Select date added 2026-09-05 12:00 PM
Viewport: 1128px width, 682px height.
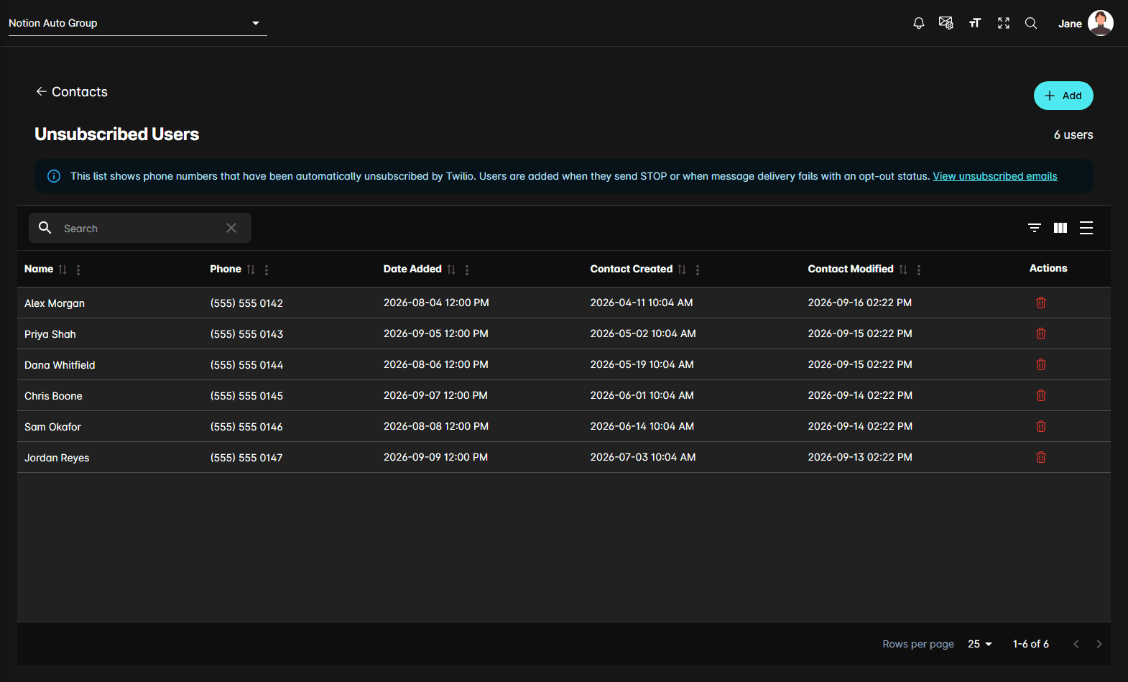click(436, 333)
